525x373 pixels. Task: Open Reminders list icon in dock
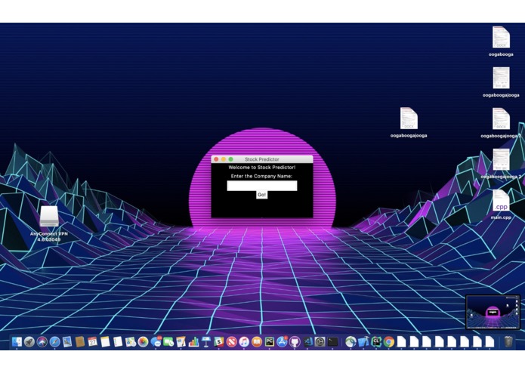pyautogui.click(x=118, y=341)
